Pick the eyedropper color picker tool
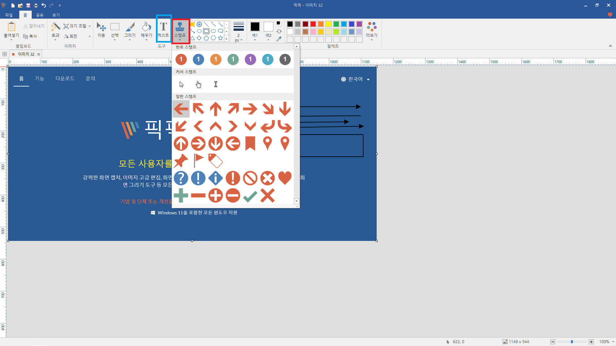This screenshot has width=616, height=346. (279, 39)
